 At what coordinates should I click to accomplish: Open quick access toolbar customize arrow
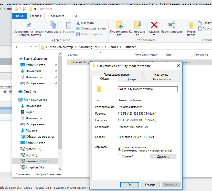(35, 9)
